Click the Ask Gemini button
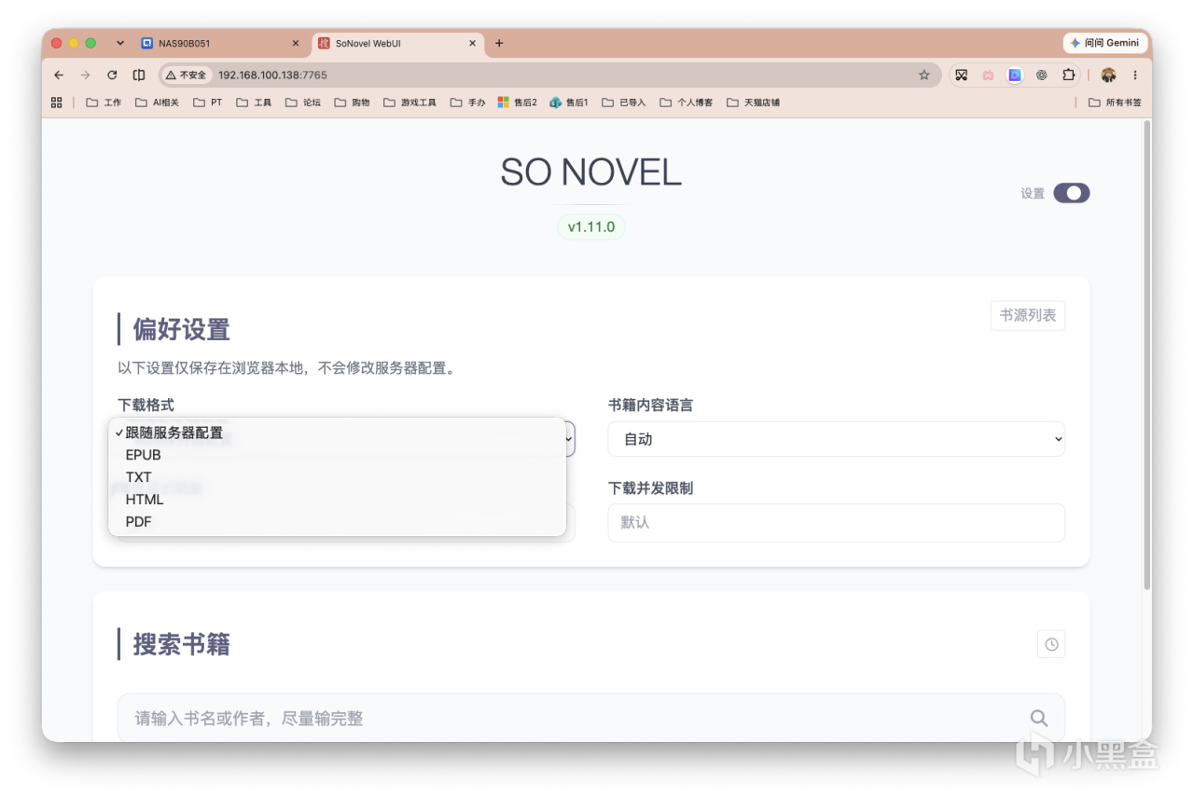Screen dimensions: 1194x797 coord(1104,43)
